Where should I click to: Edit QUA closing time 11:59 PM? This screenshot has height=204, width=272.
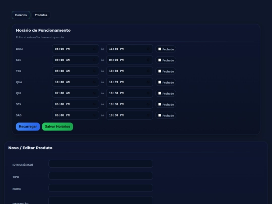pyautogui.click(x=129, y=82)
